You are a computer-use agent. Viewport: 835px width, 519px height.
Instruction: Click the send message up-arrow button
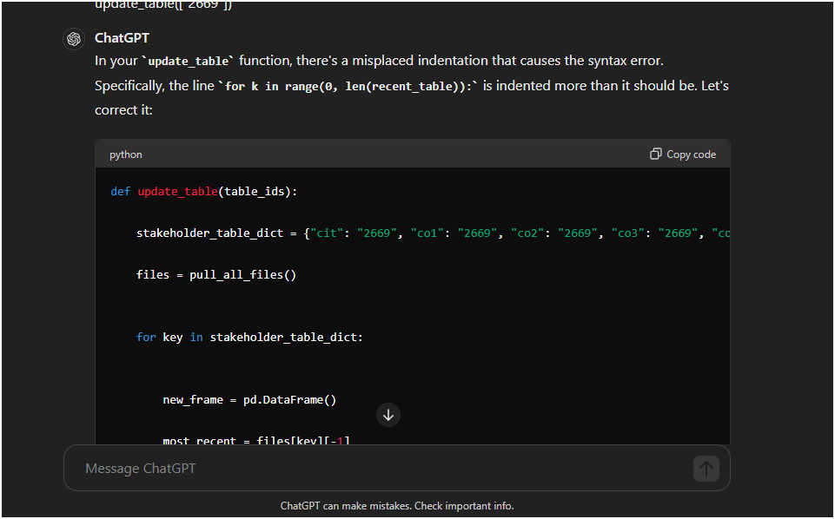tap(706, 469)
